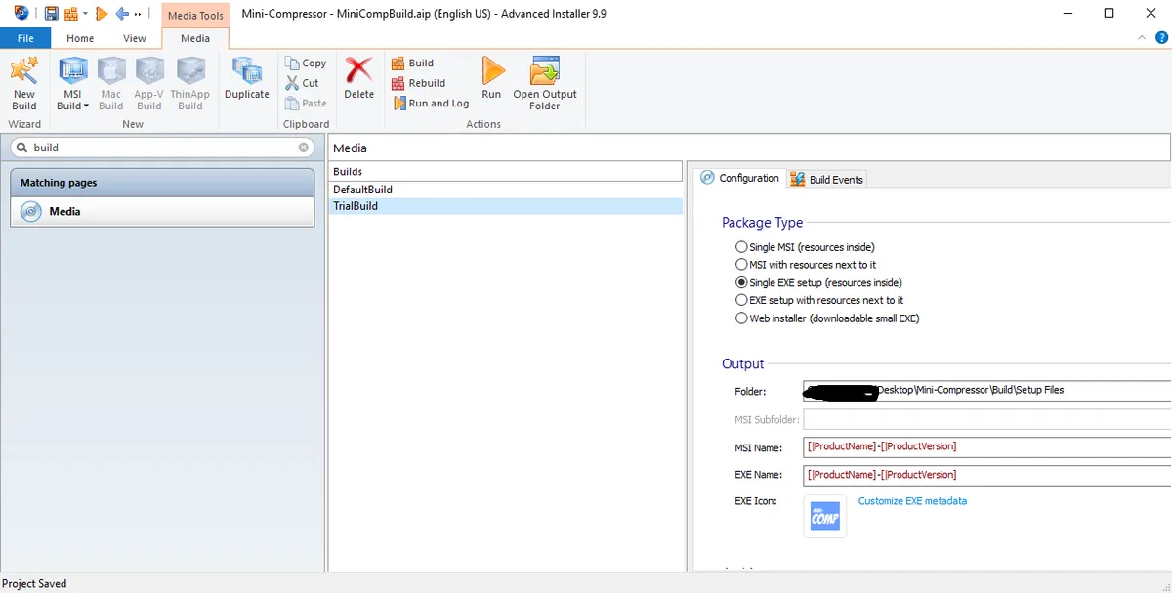
Task: Open the File menu
Action: click(x=25, y=38)
